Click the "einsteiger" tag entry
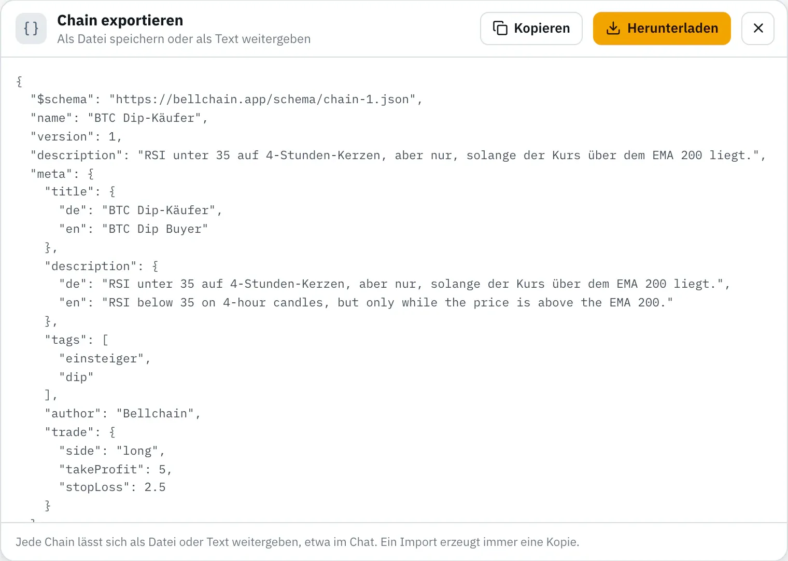 (x=105, y=359)
